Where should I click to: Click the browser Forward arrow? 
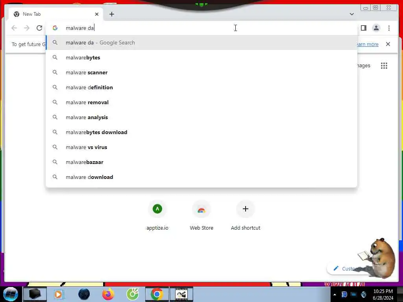click(27, 28)
